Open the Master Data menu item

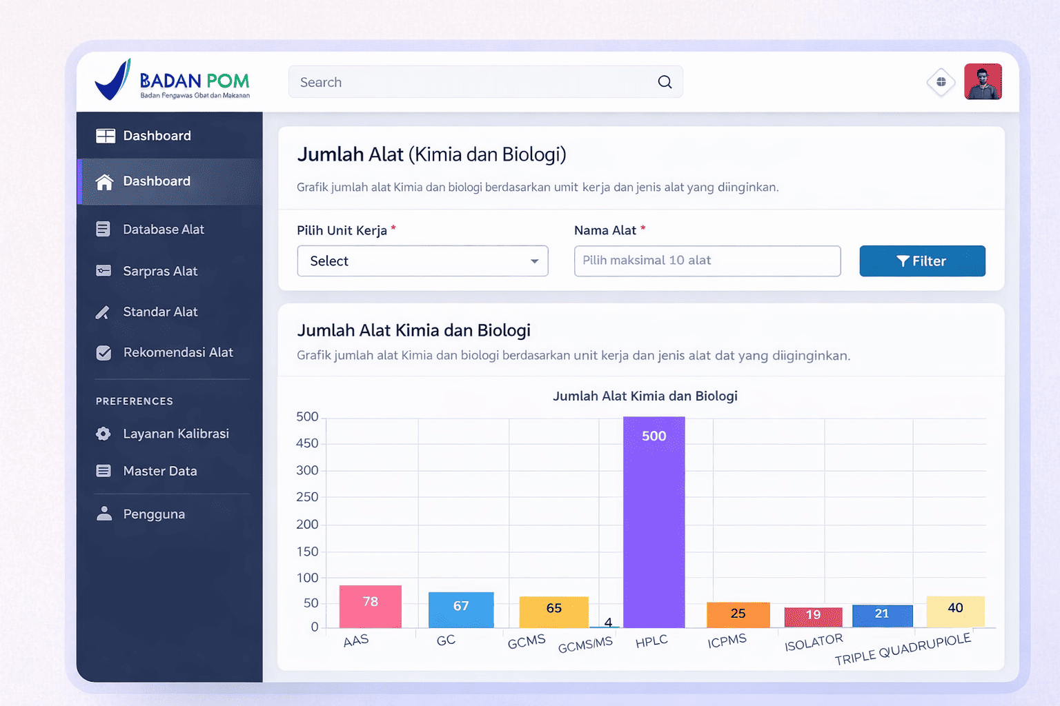click(x=160, y=471)
